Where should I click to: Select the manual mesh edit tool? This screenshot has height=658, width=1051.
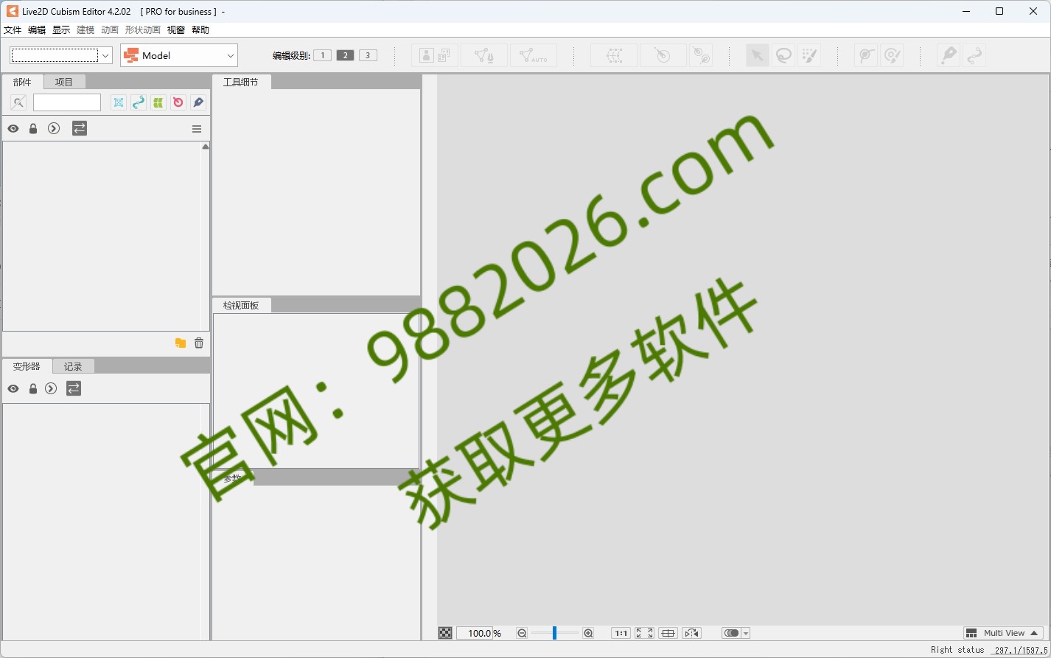click(x=484, y=55)
